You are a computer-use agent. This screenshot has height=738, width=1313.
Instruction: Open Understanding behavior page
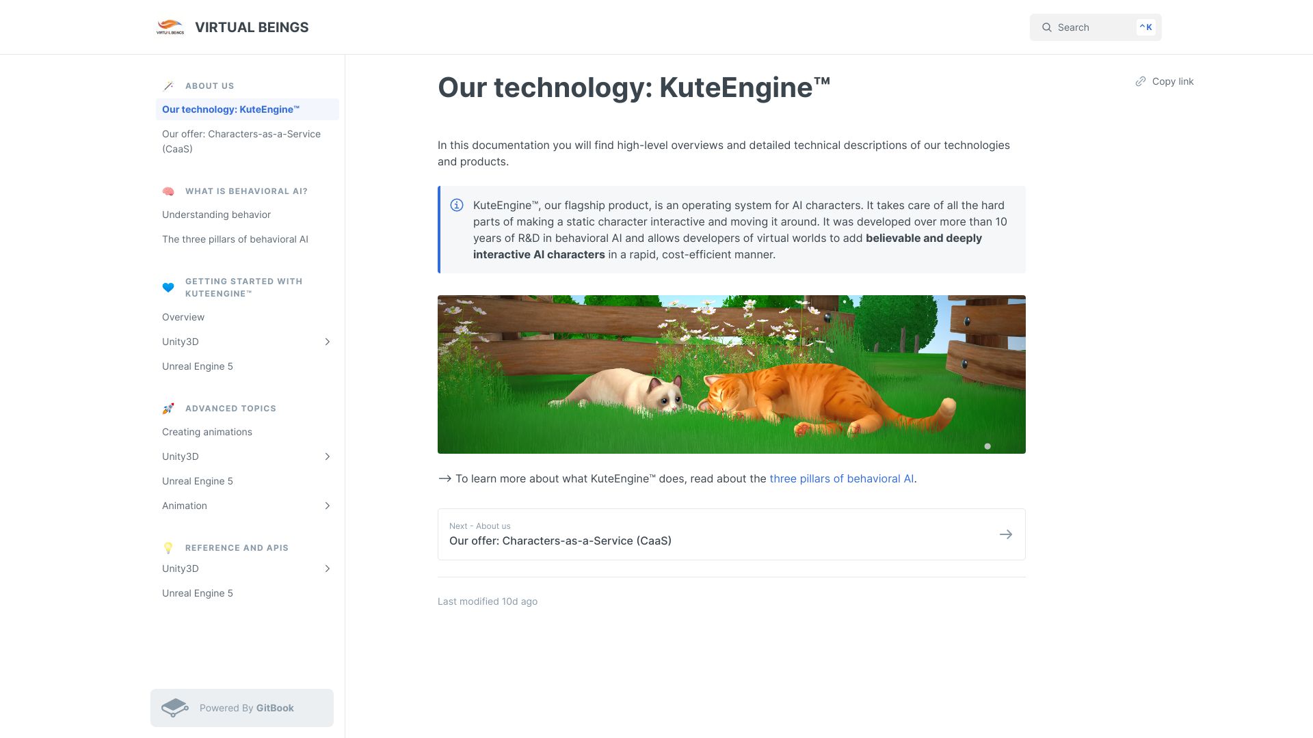pyautogui.click(x=248, y=215)
